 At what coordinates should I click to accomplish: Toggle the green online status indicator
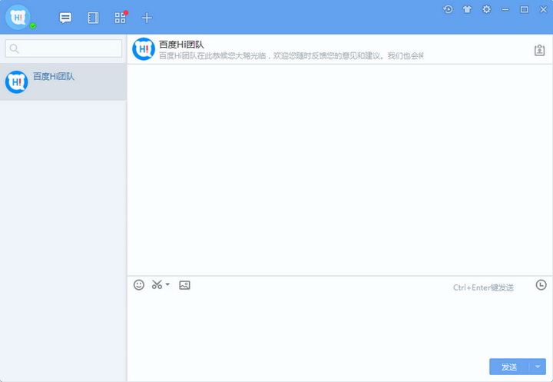point(33,26)
